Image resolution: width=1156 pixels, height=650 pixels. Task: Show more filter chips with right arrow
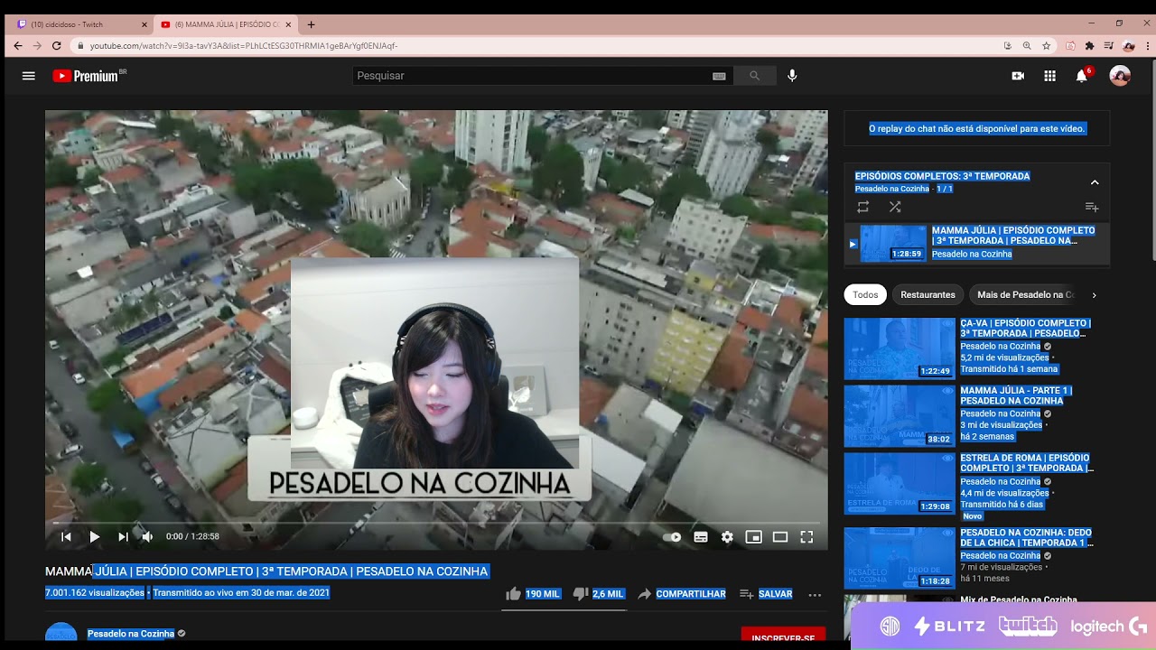click(1094, 294)
